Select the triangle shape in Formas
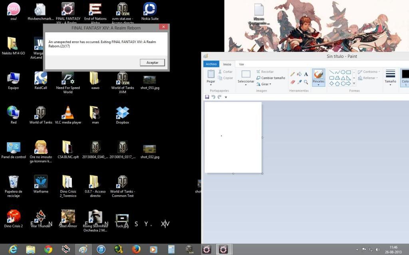This screenshot has width=409, height=255. pyautogui.click(x=343, y=78)
